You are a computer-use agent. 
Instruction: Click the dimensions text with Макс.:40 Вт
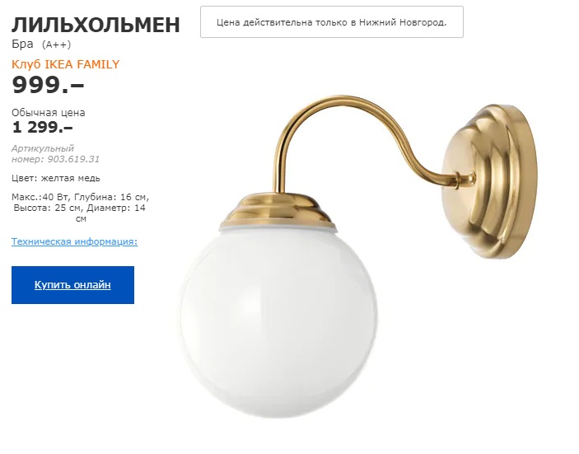click(80, 208)
